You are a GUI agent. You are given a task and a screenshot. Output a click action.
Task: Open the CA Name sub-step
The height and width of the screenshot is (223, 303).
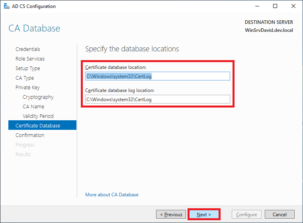[33, 107]
